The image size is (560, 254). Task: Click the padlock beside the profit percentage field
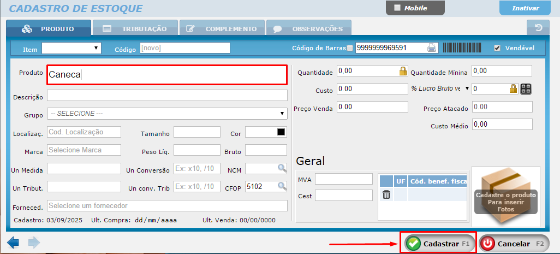pos(513,88)
